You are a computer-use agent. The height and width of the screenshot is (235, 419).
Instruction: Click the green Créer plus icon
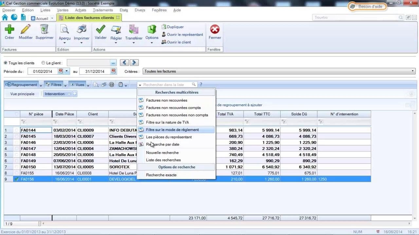[9, 30]
